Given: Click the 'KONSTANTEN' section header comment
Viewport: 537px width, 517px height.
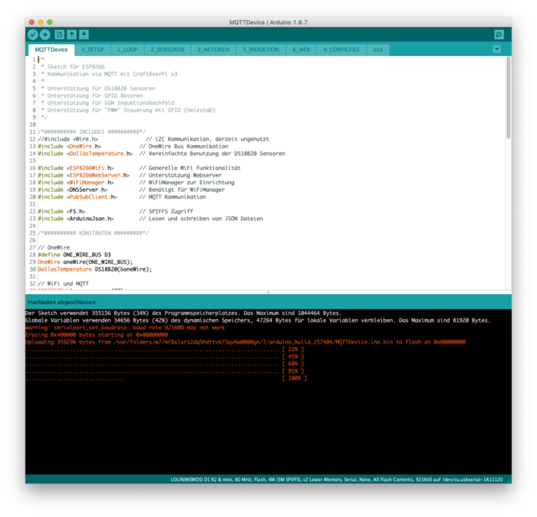Looking at the screenshot, I should [93, 233].
